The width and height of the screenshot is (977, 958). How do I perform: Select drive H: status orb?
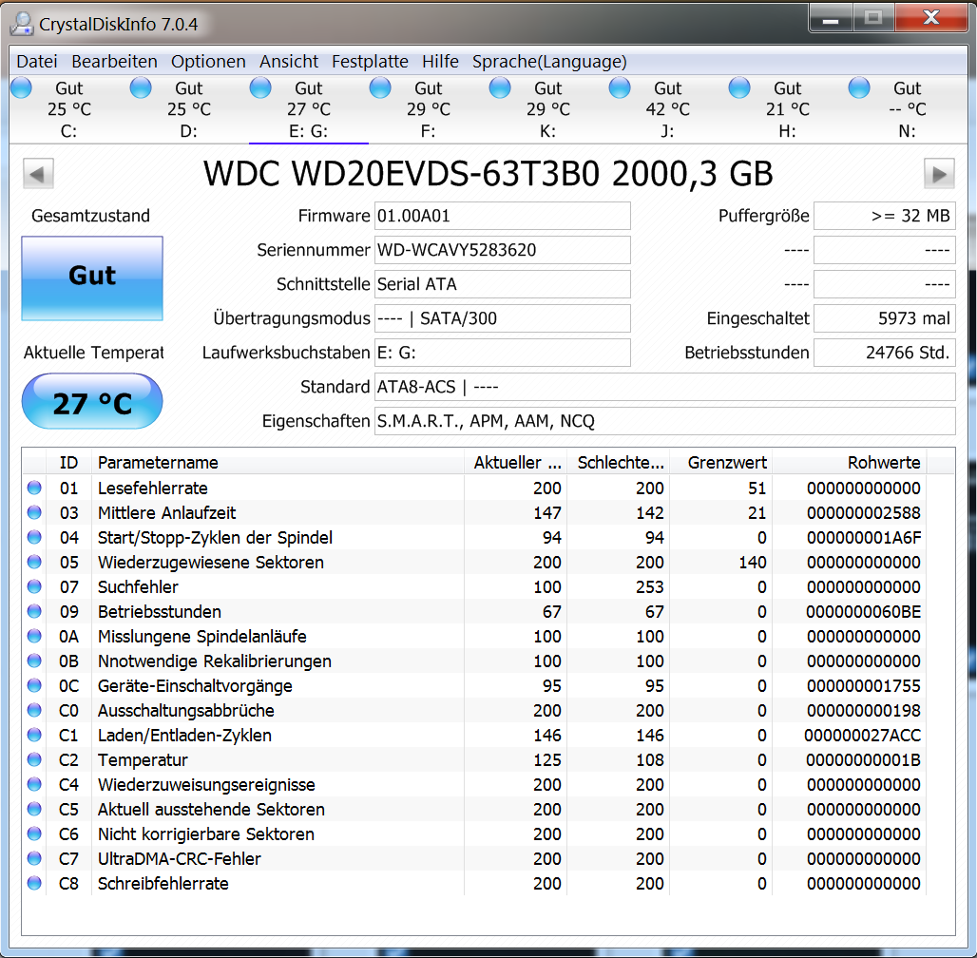pos(739,87)
